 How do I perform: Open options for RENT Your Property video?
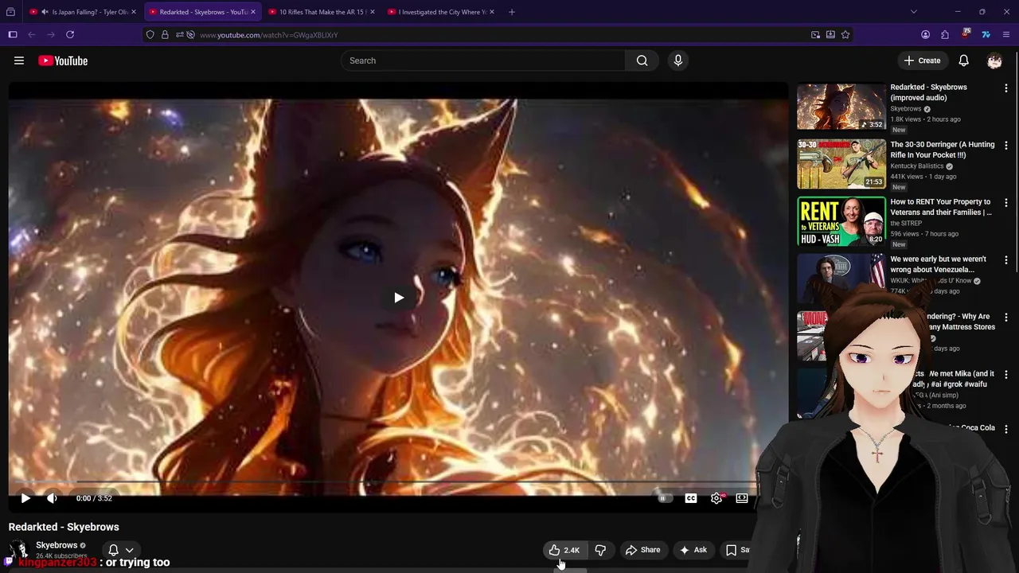coord(1006,203)
